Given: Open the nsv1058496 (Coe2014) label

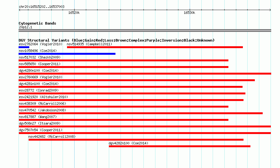Looking at the screenshot, I should tap(38, 51).
